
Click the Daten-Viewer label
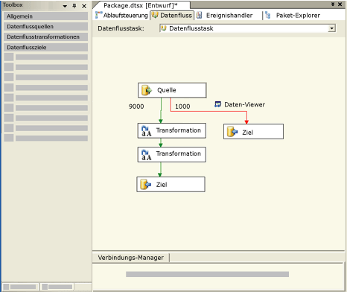tap(245, 104)
